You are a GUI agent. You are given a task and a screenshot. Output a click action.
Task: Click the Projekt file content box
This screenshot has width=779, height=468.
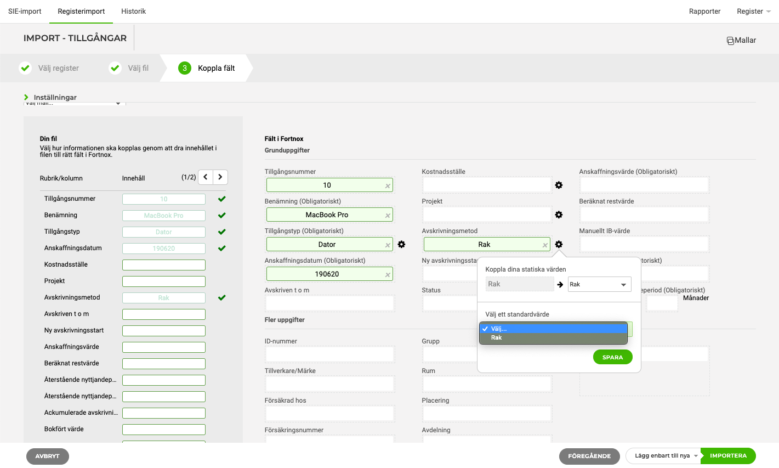tap(164, 281)
